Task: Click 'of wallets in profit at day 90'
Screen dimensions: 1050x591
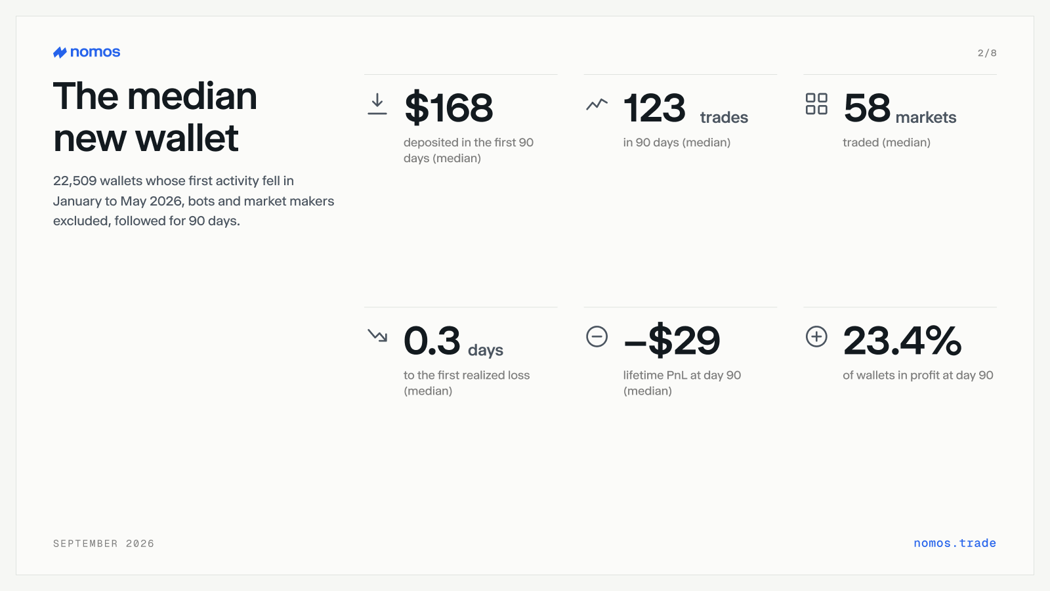Action: [x=918, y=375]
